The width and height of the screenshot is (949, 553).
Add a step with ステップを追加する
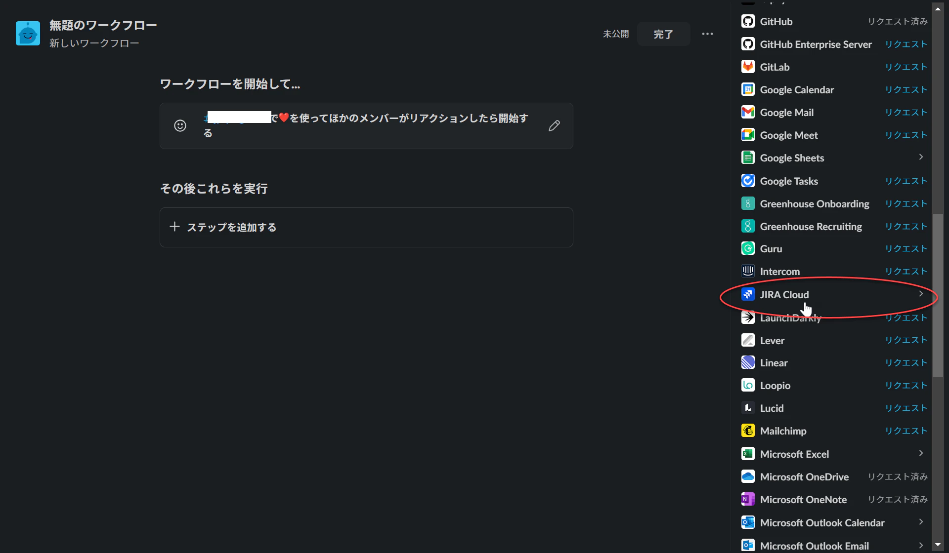click(366, 227)
